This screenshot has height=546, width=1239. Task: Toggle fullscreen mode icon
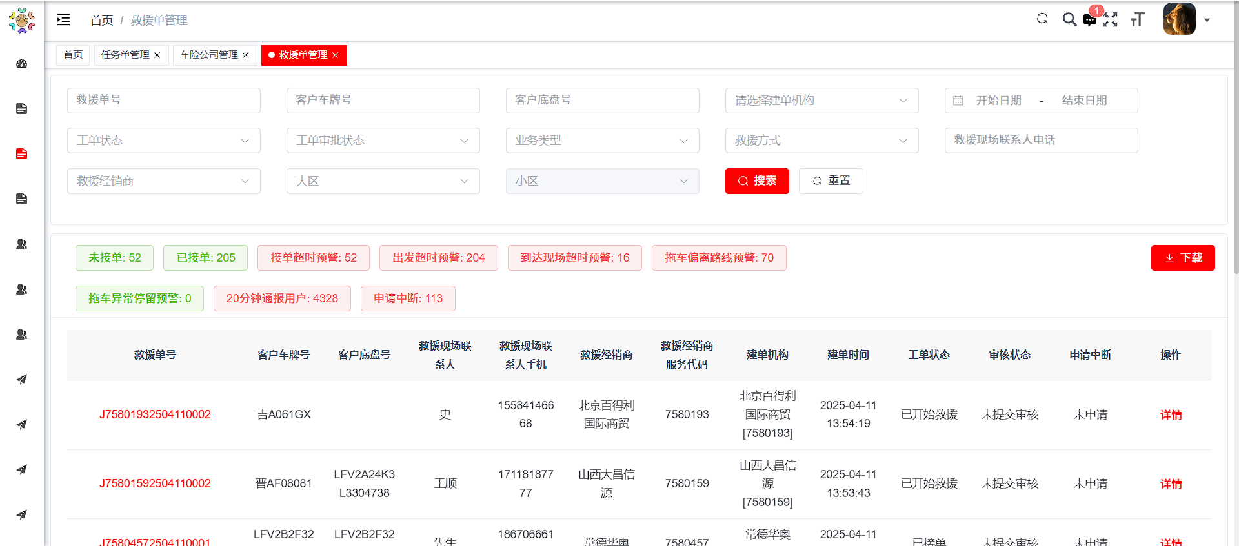tap(1110, 20)
